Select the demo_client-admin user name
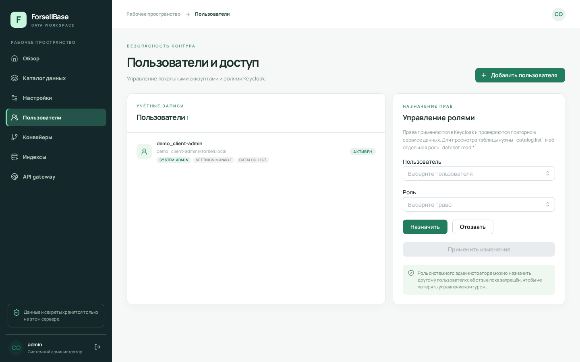 pos(180,144)
